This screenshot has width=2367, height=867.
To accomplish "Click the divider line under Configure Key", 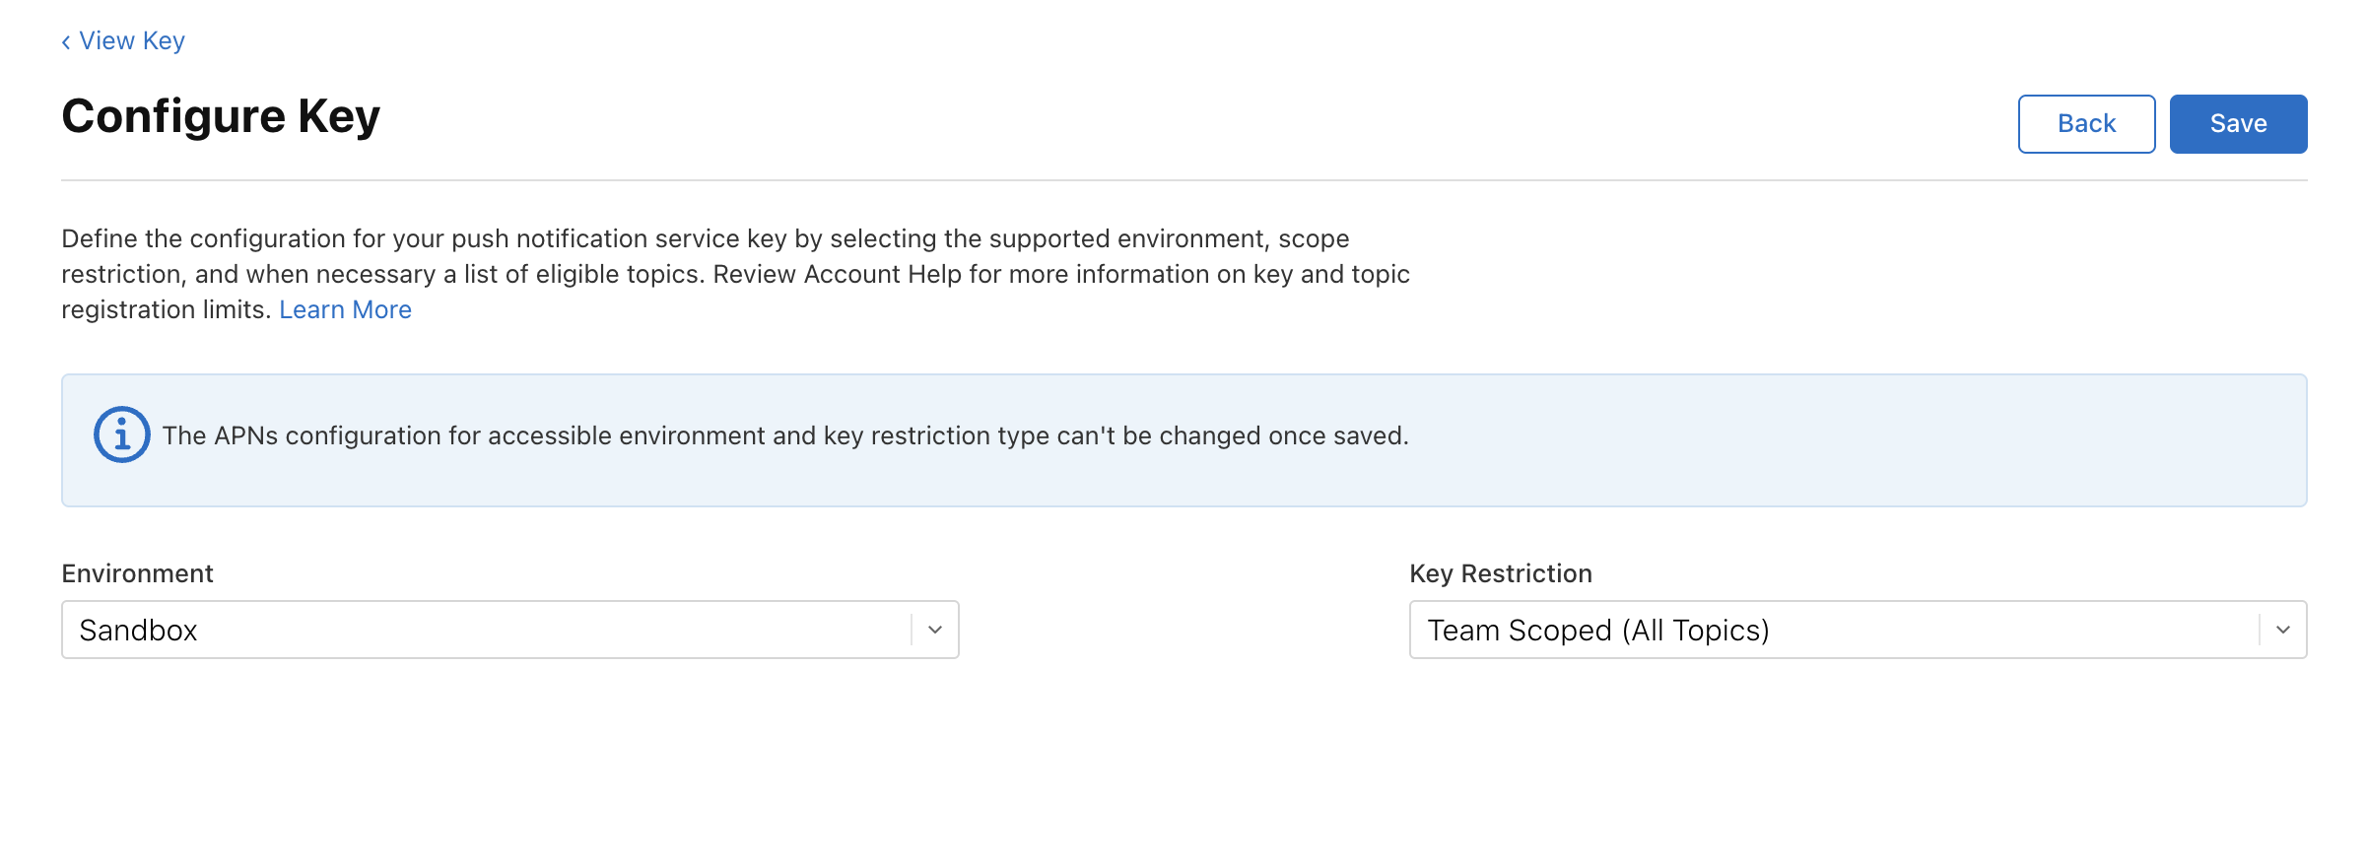I will [1183, 180].
